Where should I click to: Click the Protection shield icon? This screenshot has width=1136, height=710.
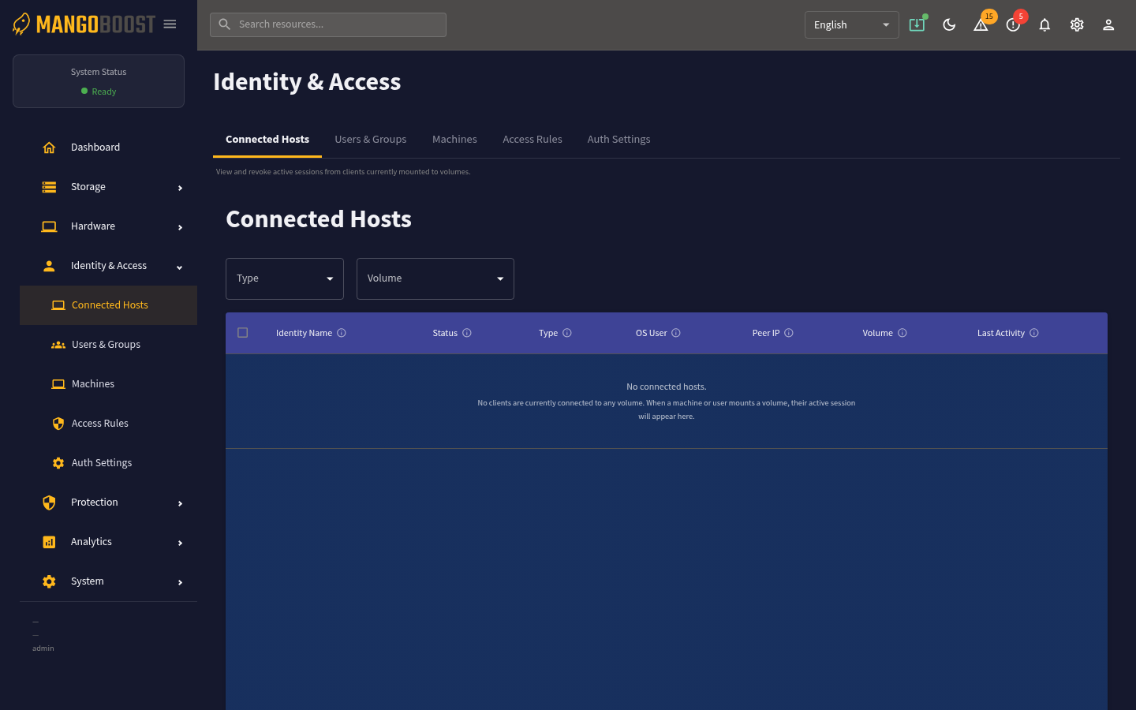click(49, 503)
